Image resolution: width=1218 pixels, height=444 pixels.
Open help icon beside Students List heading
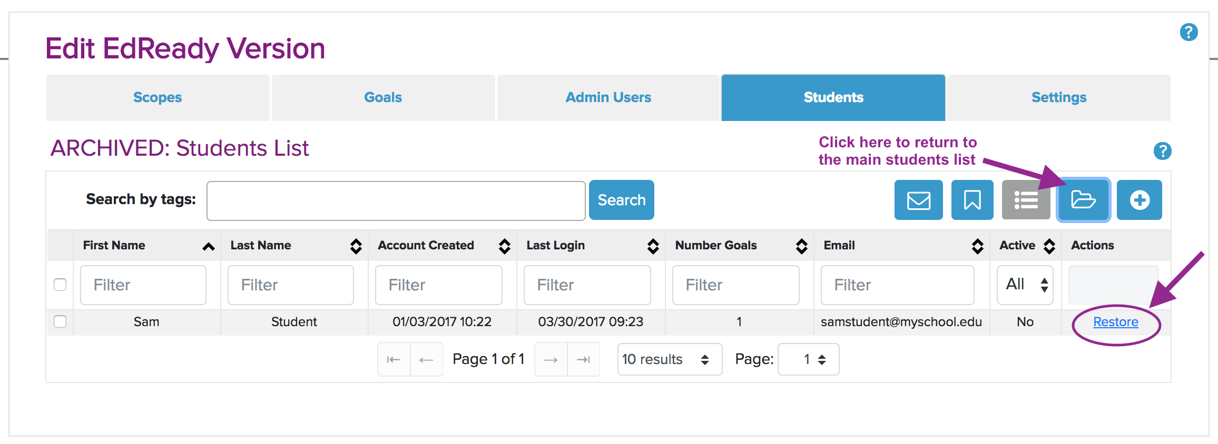click(1163, 151)
